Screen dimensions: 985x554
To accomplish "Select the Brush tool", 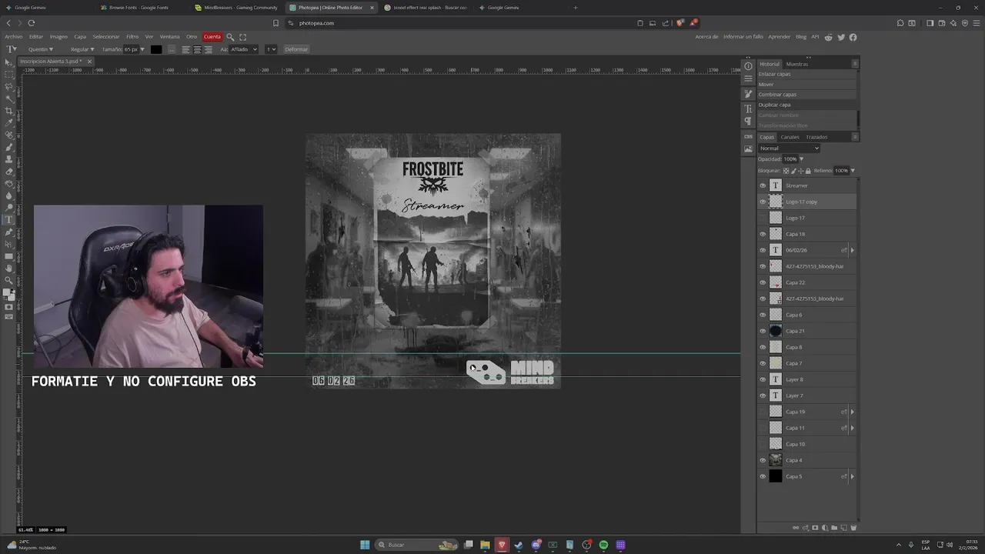I will pos(9,147).
